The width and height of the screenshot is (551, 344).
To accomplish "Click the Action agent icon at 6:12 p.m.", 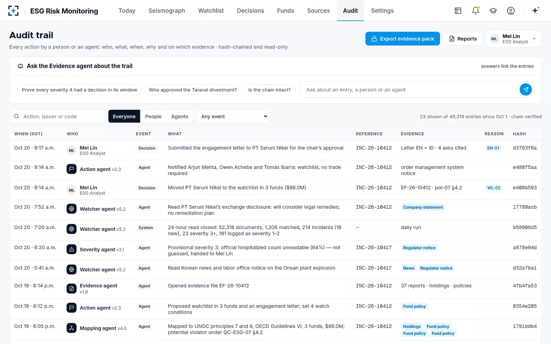I will point(72,308).
